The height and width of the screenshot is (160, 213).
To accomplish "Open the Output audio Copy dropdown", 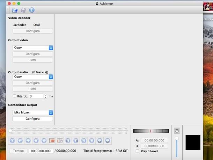I will click(x=32, y=77).
